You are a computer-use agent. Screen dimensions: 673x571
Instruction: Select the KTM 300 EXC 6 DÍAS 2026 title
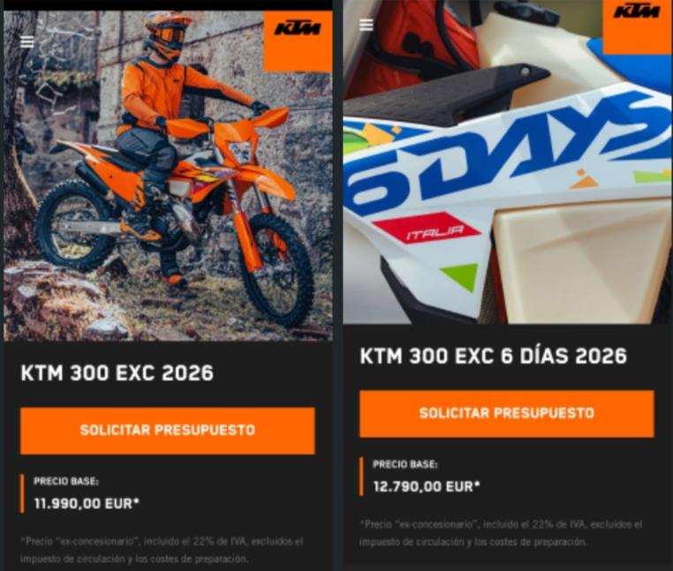pyautogui.click(x=493, y=356)
